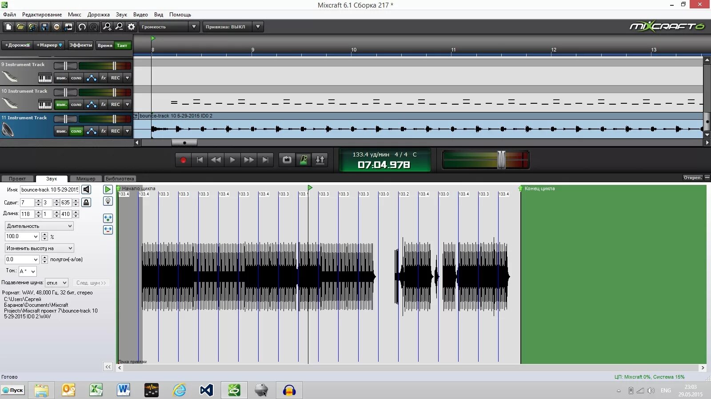Screen dimensions: 711x399
Task: Zoom out with the magnifier minus icon
Action: point(119,27)
